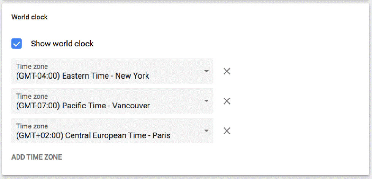Click dropdown arrow on New York time zone
372x179 pixels.
coord(206,71)
